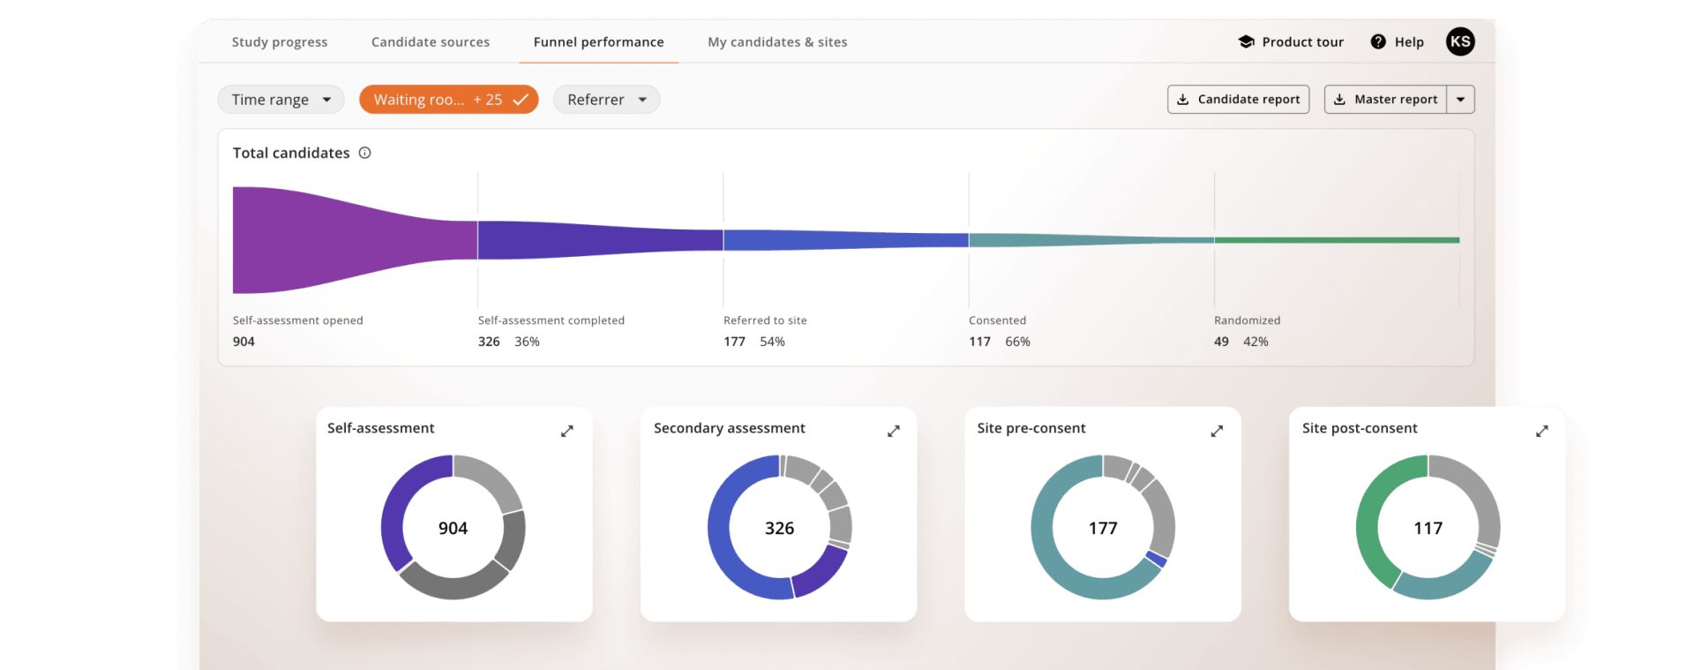Toggle the Waiting room +25 filter chip

pyautogui.click(x=448, y=100)
